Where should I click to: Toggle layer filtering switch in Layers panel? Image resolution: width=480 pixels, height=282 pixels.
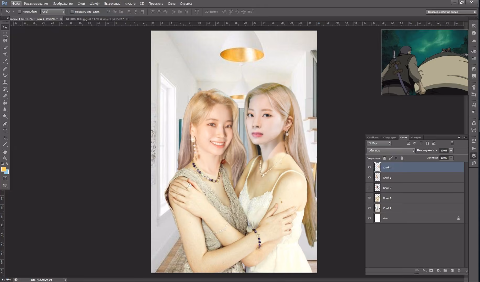(452, 143)
